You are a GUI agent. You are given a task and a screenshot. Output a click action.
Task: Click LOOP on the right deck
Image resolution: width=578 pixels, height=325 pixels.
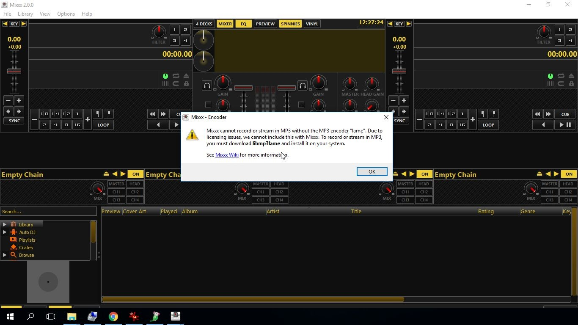click(x=488, y=125)
